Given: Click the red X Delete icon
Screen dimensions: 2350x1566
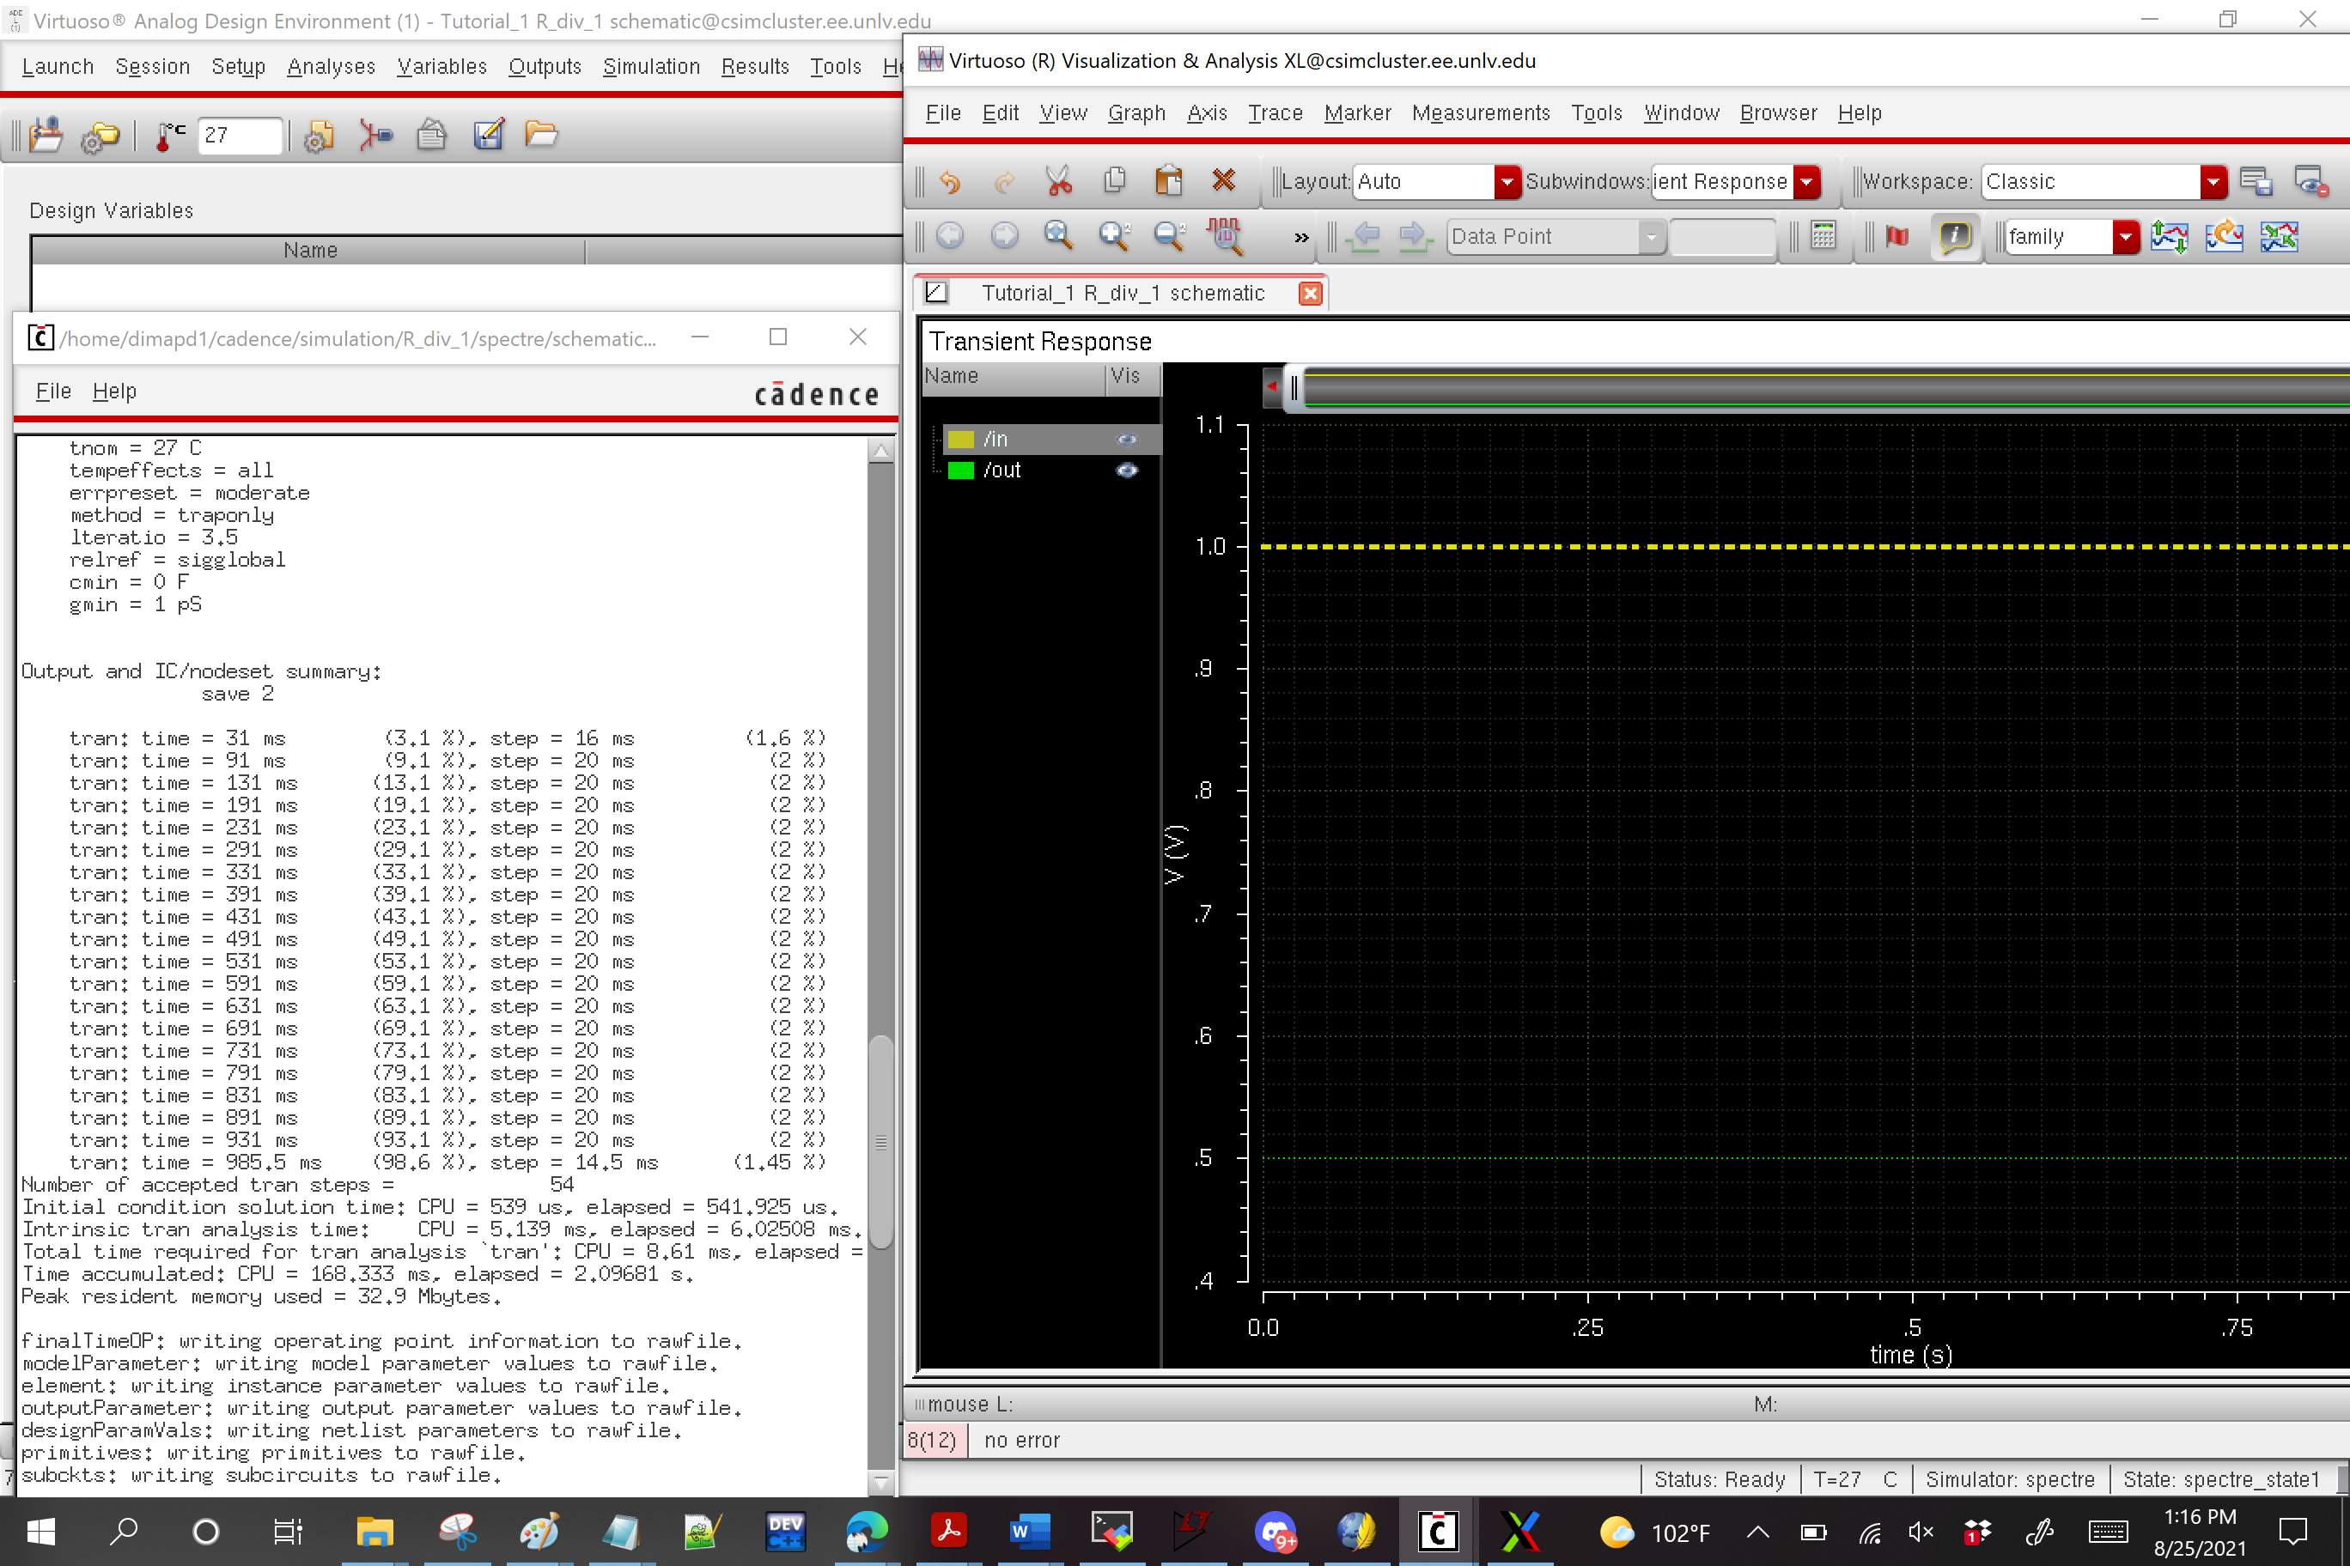Looking at the screenshot, I should point(1223,181).
